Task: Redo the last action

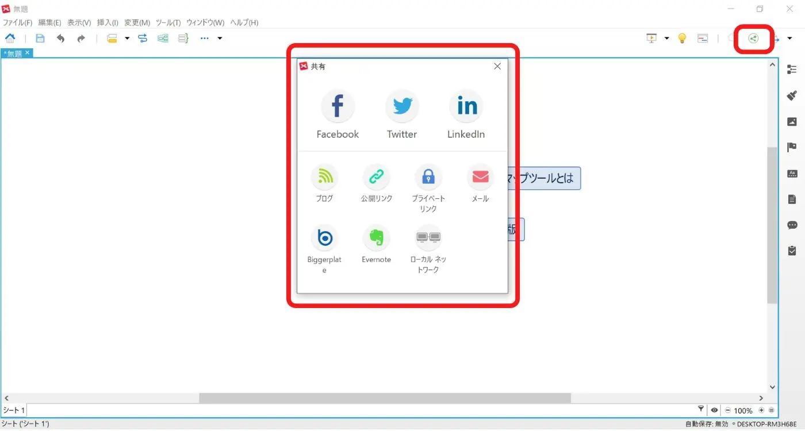Action: click(x=81, y=39)
